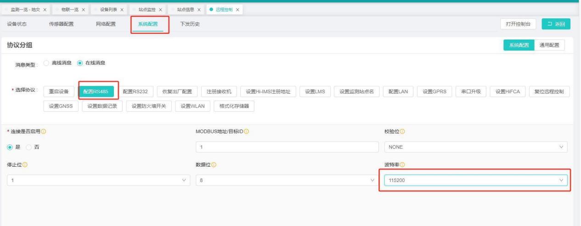Click the info icon next to 波特率
This screenshot has width=581, height=226.
click(402, 165)
